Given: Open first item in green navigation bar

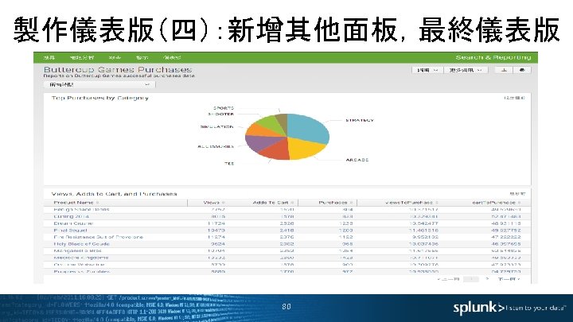Looking at the screenshot, I should tap(49, 58).
